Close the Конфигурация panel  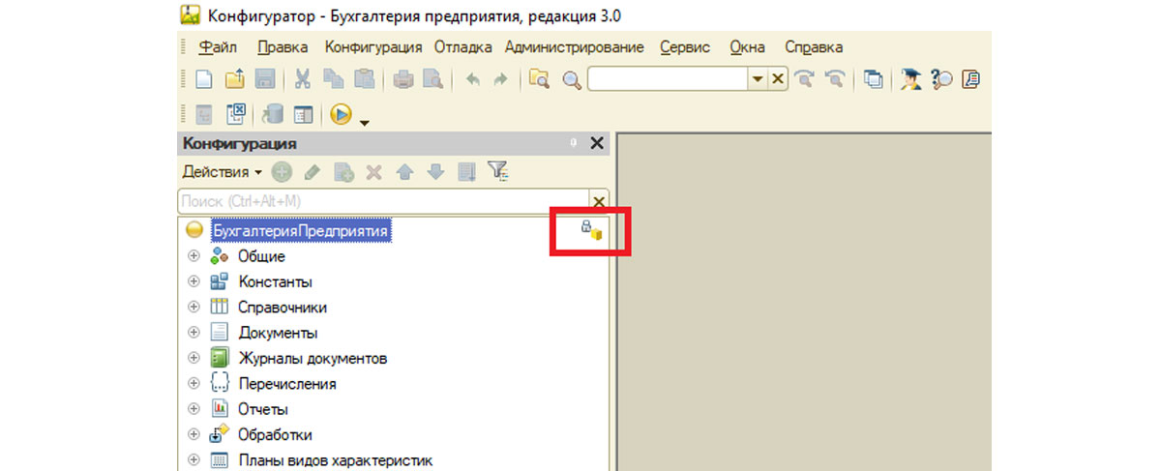(x=597, y=143)
